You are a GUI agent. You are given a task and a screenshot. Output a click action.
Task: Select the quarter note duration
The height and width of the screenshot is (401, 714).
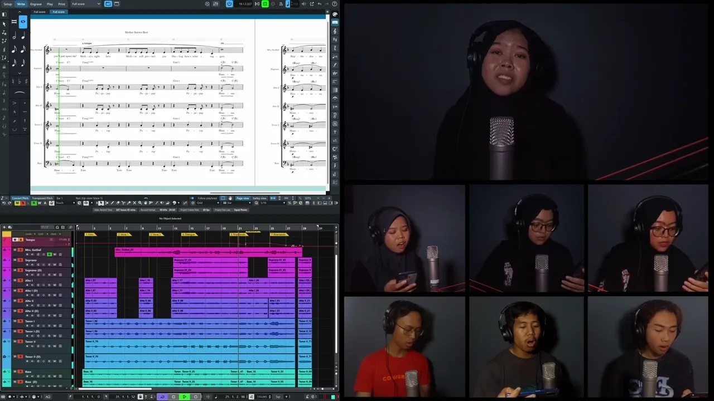(23, 36)
